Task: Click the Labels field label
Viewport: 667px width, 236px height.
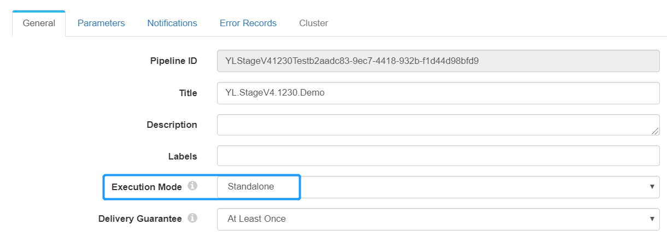Action: (183, 156)
